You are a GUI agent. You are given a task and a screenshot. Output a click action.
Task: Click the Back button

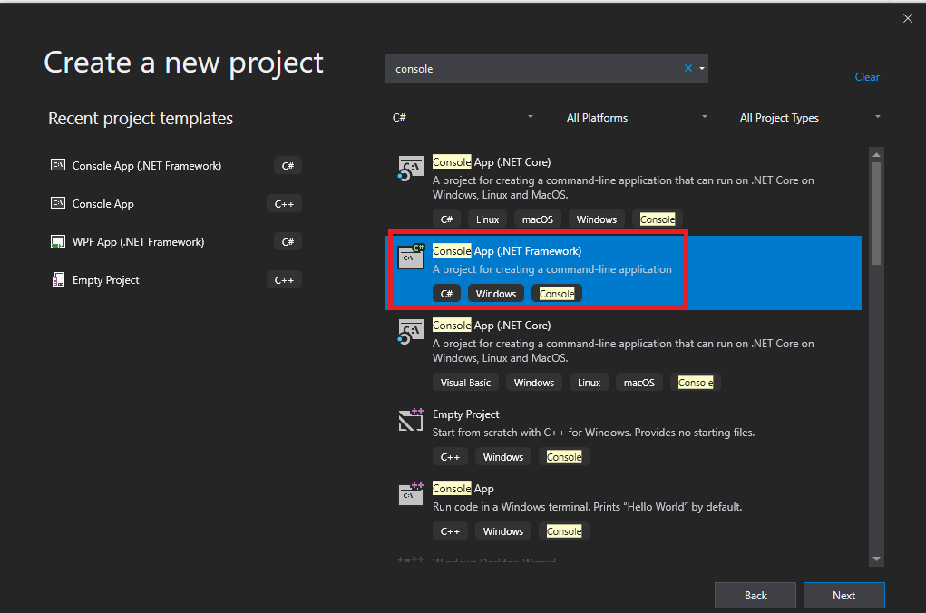[x=755, y=595]
